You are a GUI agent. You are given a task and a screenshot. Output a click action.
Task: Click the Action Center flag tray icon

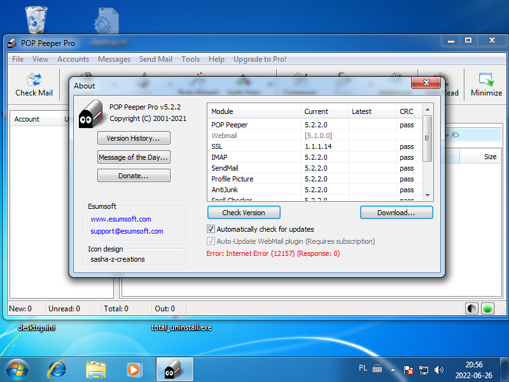408,370
